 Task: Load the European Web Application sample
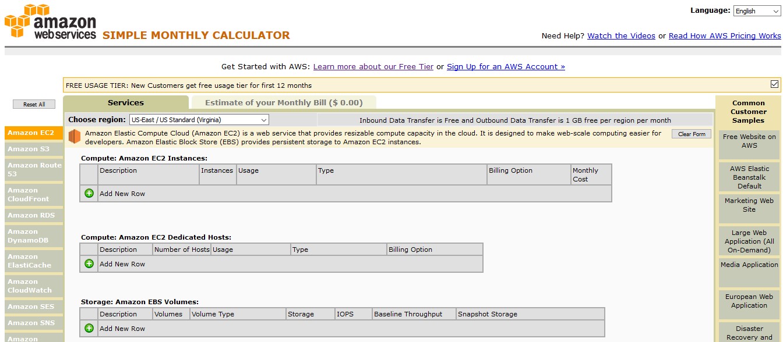click(749, 305)
